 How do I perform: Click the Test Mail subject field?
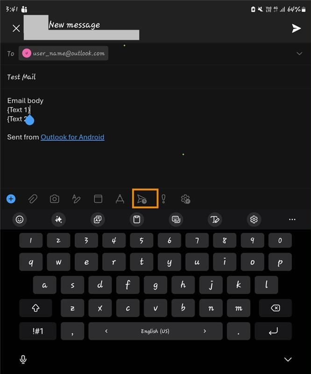(x=155, y=77)
